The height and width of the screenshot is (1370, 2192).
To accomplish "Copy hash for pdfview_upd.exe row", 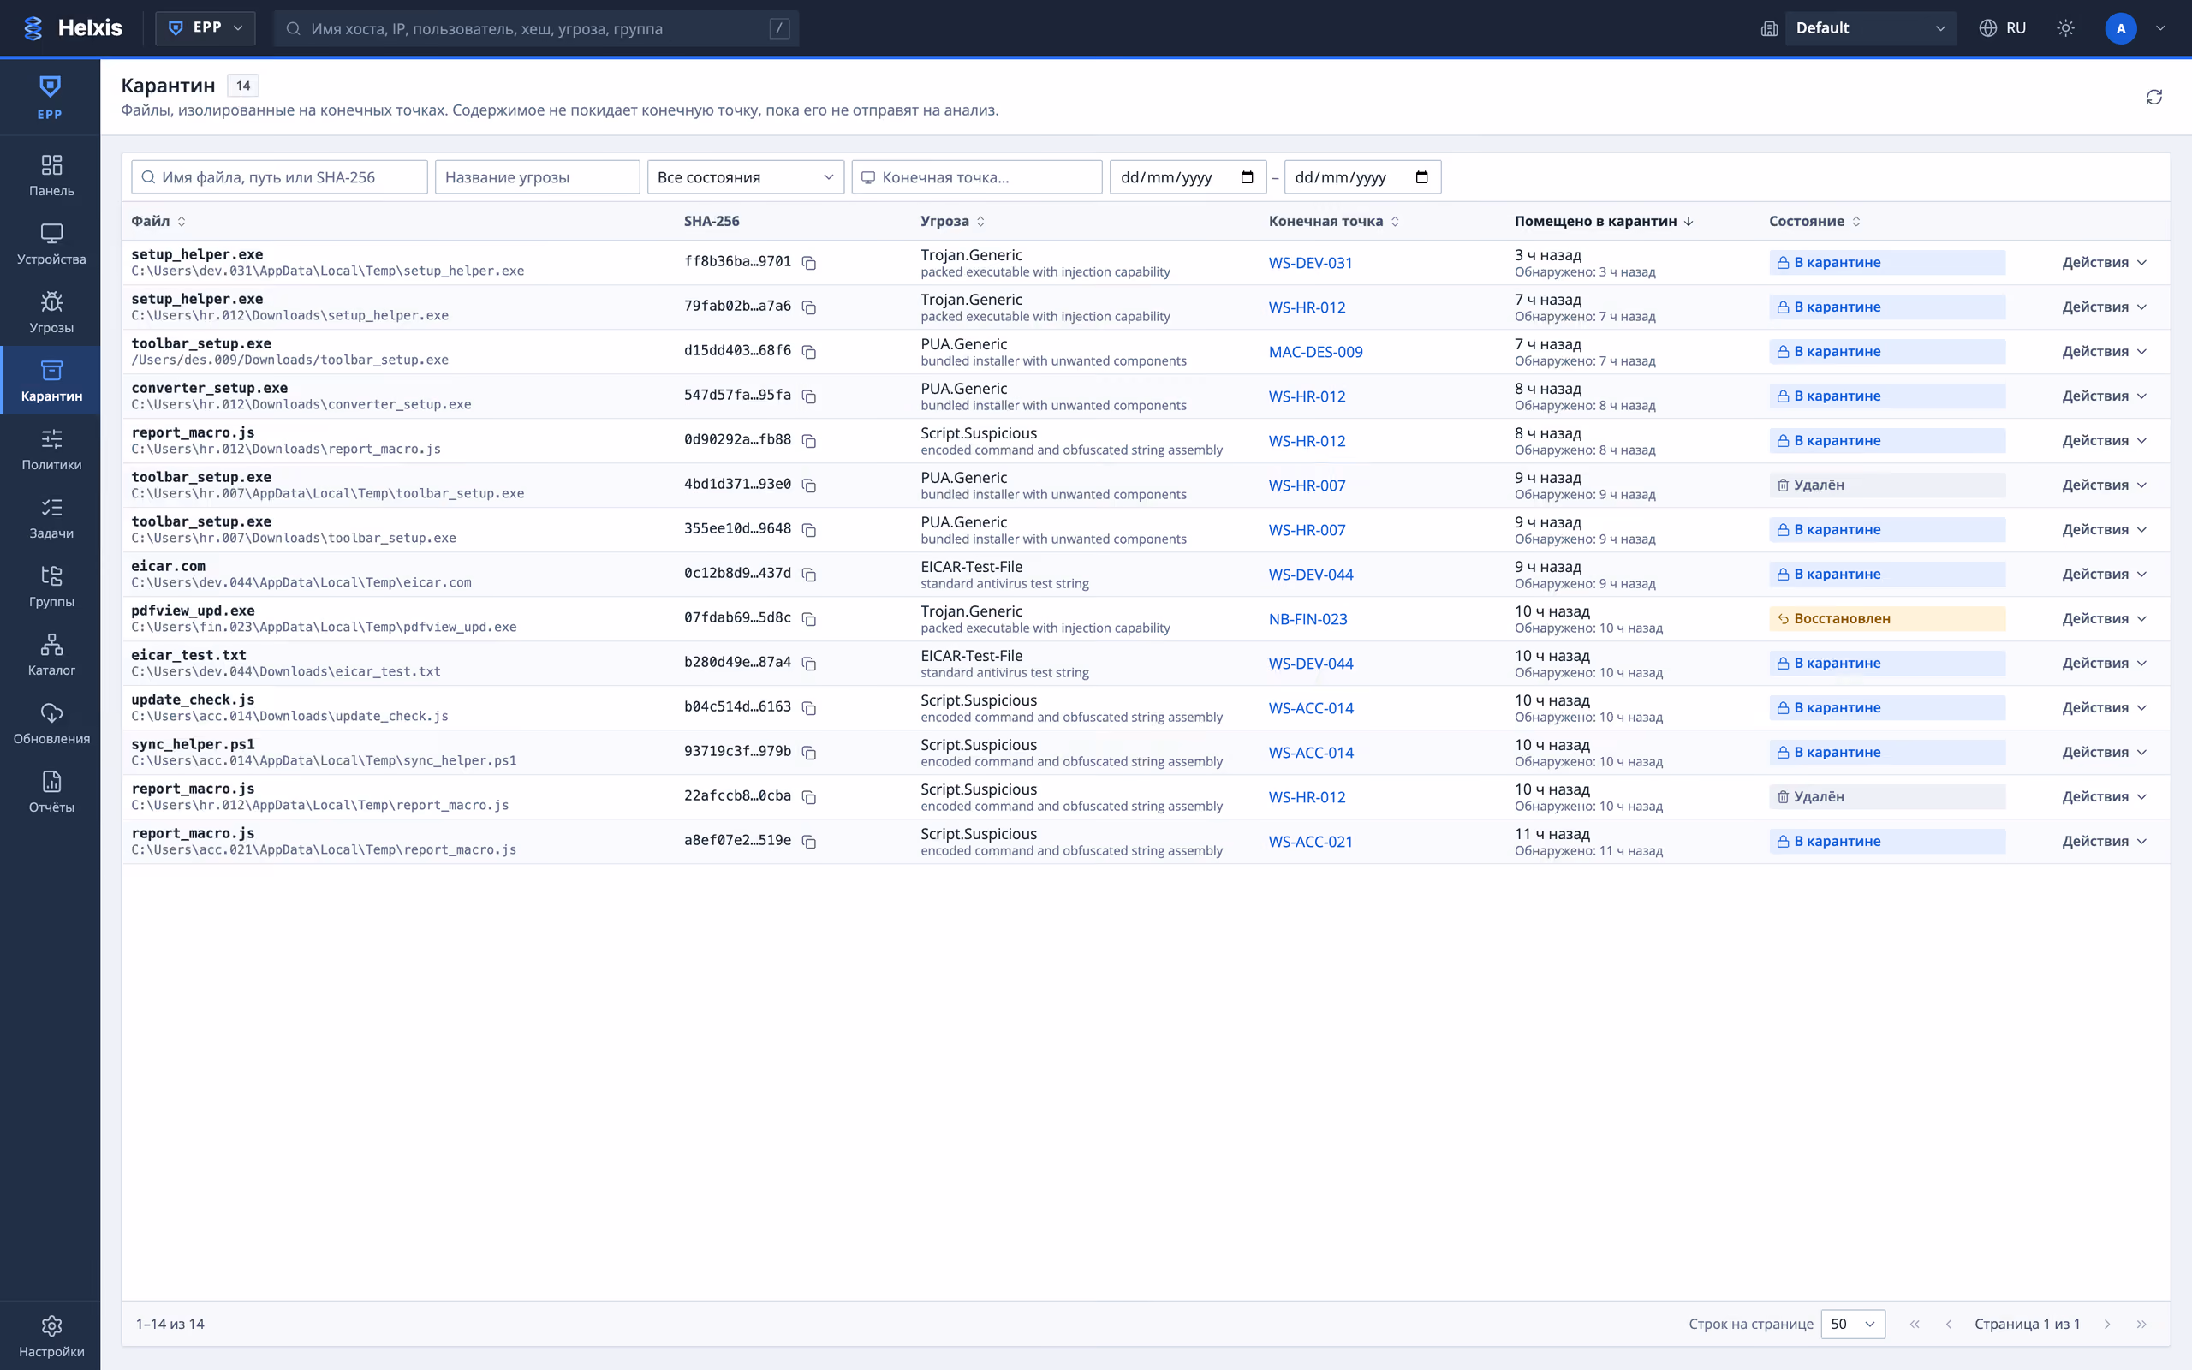I will pyautogui.click(x=809, y=619).
